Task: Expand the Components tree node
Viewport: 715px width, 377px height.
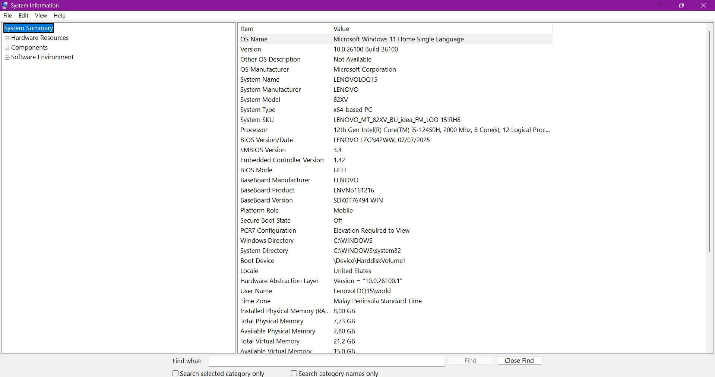Action: 7,48
